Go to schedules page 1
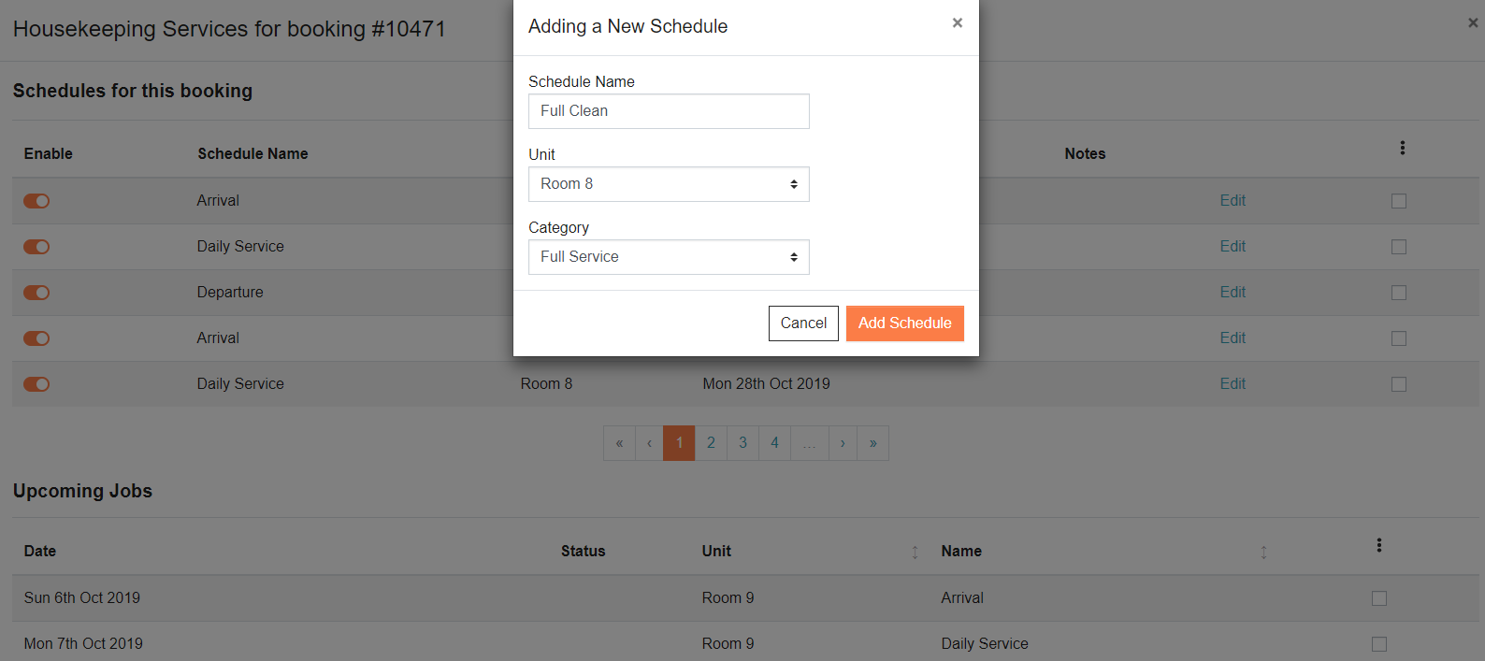The width and height of the screenshot is (1485, 661). point(679,443)
